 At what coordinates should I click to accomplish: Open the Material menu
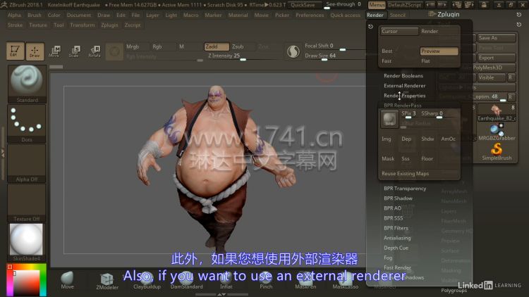[x=238, y=15]
